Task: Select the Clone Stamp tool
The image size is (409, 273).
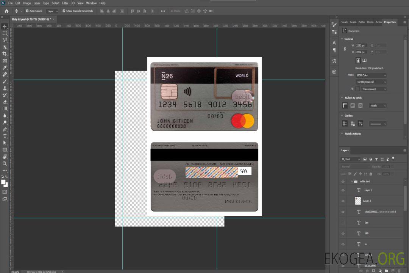Action: (x=5, y=88)
